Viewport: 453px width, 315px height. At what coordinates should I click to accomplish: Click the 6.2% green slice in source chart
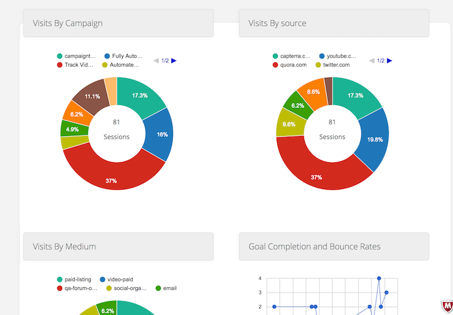click(x=298, y=105)
